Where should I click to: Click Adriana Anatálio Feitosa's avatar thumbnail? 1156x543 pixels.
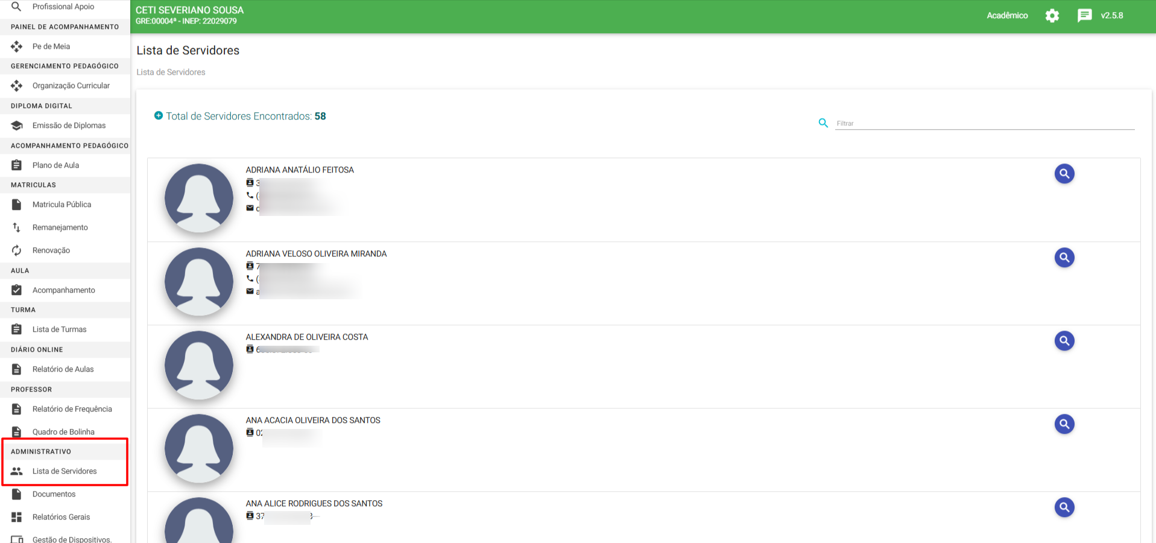click(x=199, y=198)
